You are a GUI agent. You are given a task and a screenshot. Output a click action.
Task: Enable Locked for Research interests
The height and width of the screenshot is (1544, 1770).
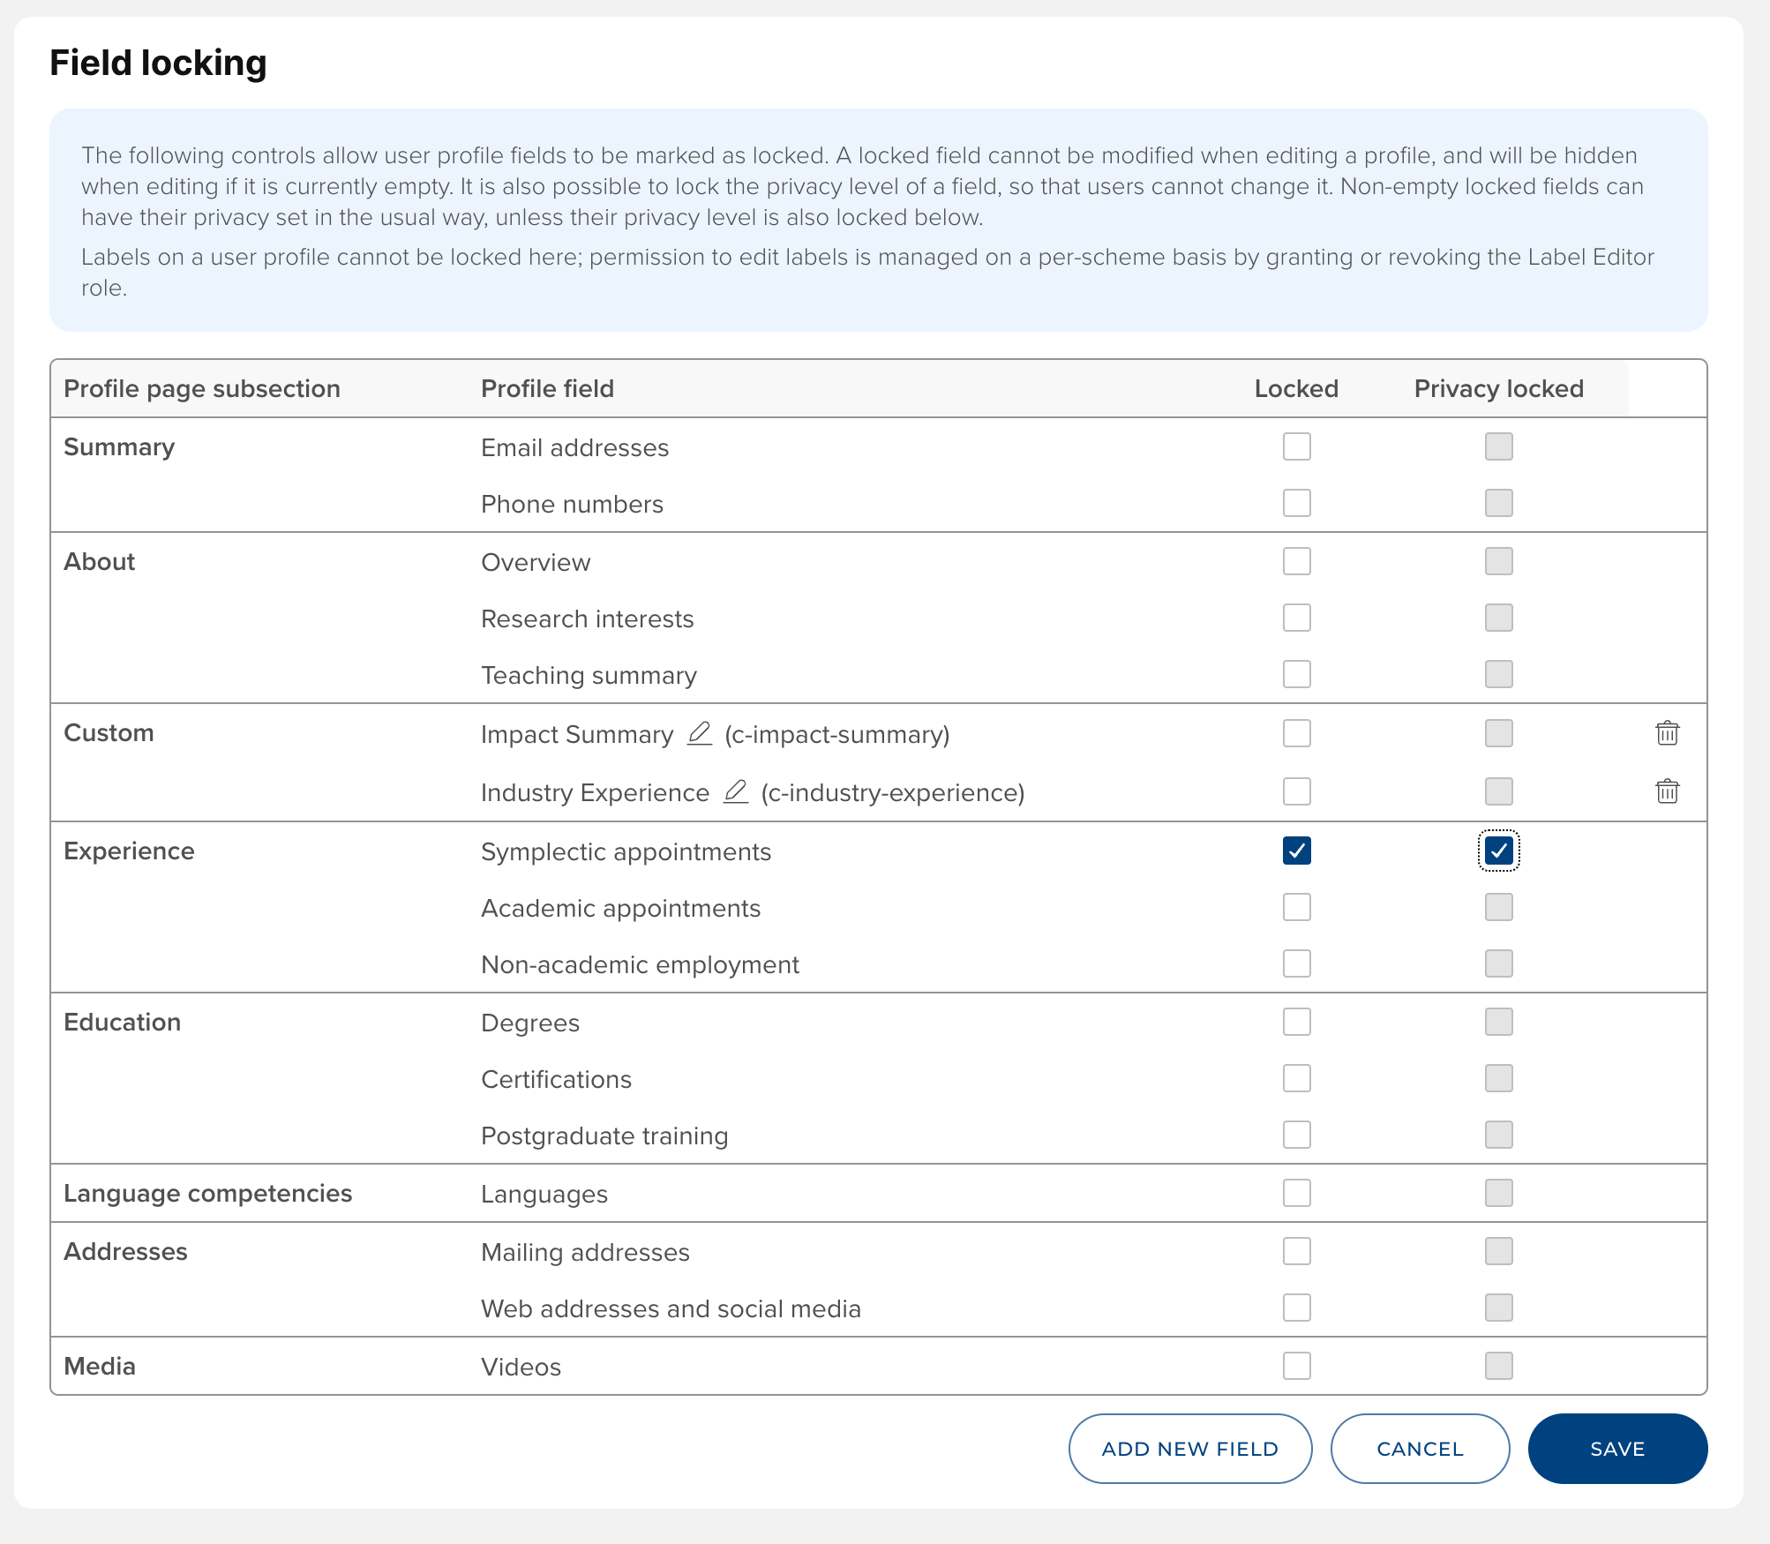pyautogui.click(x=1296, y=618)
